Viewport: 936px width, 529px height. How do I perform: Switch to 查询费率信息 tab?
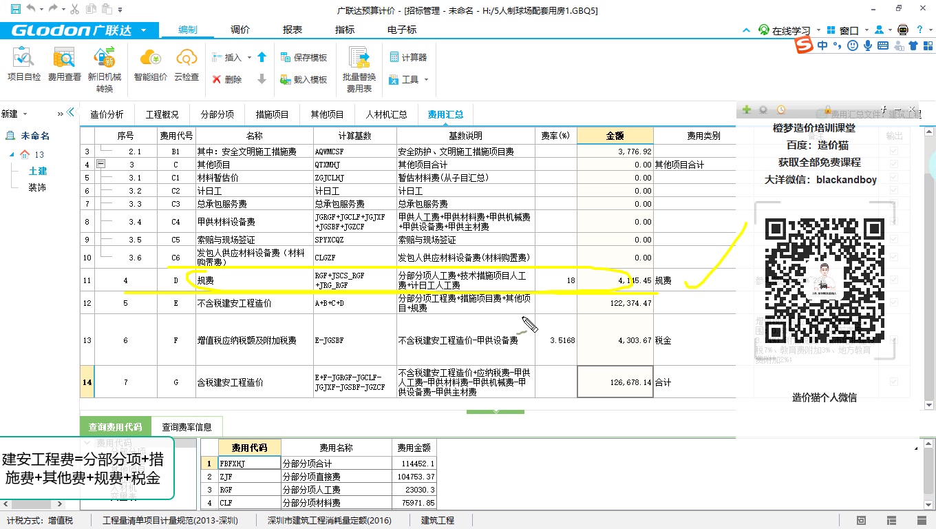[x=187, y=427]
